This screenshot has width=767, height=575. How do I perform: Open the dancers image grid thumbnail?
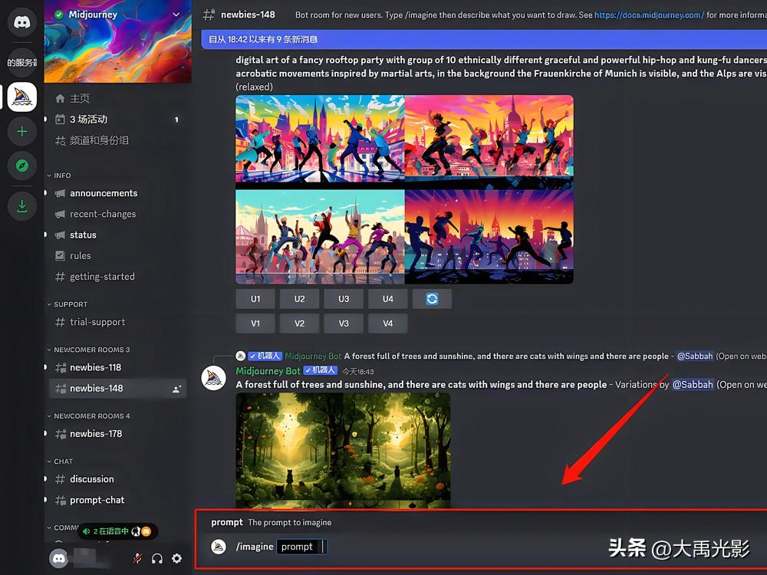coord(404,189)
